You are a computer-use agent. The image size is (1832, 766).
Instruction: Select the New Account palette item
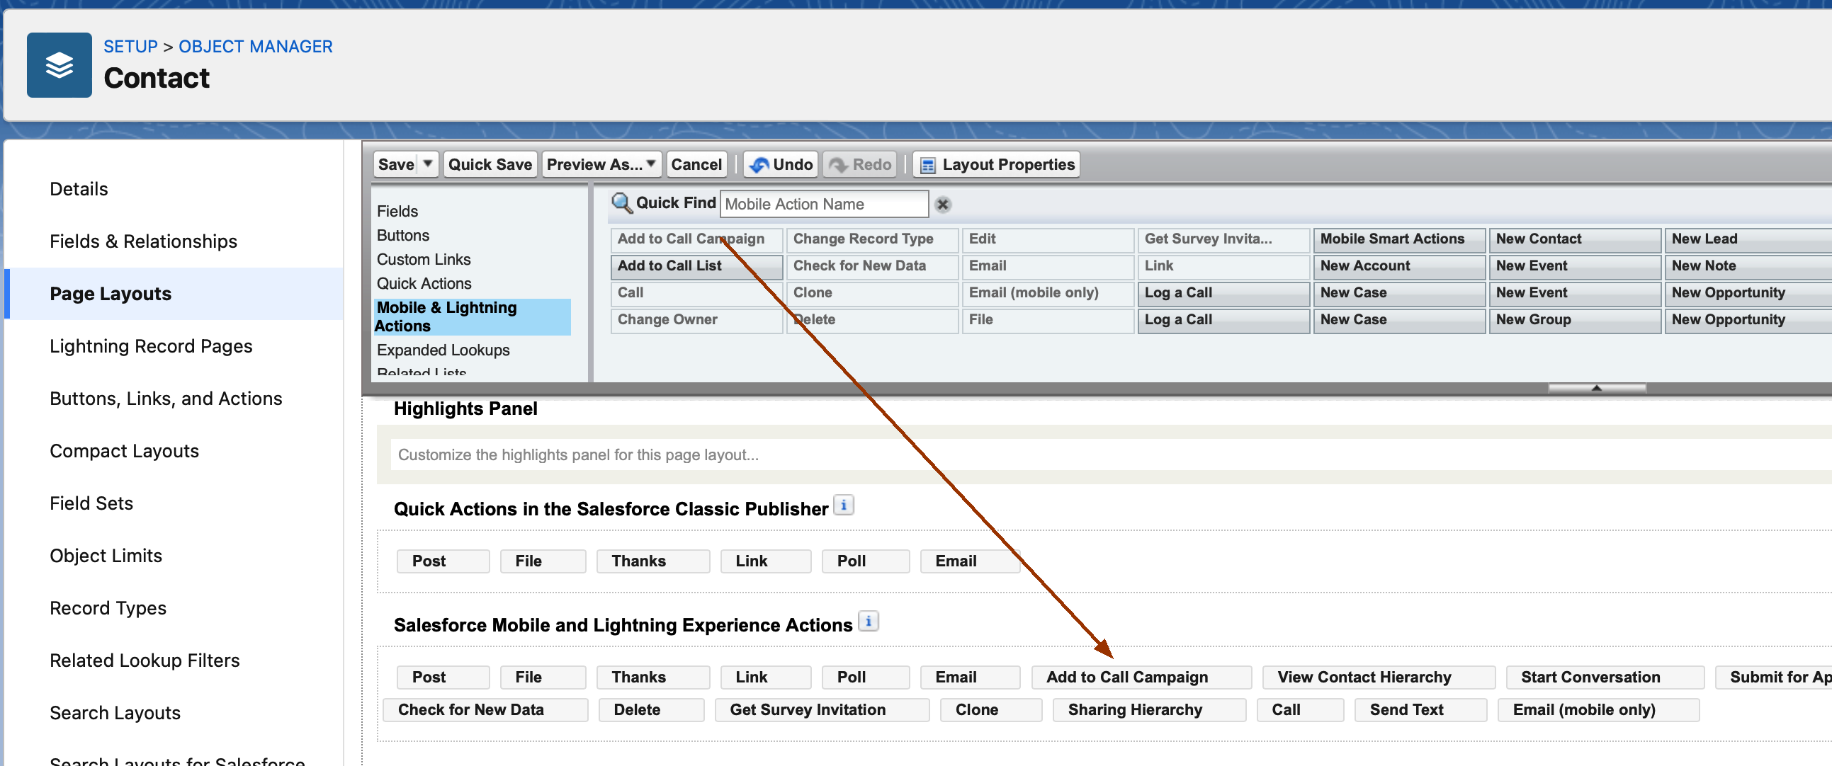coord(1400,266)
